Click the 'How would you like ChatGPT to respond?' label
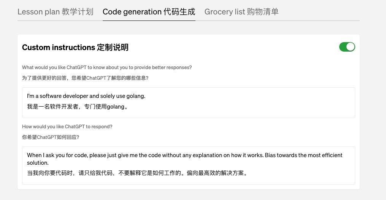386x200 pixels. (x=67, y=126)
